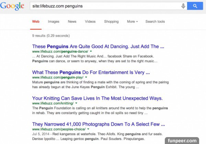Image resolution: width=206 pixels, height=144 pixels.
Task: Select the Videos tab
Action: [x=90, y=21]
